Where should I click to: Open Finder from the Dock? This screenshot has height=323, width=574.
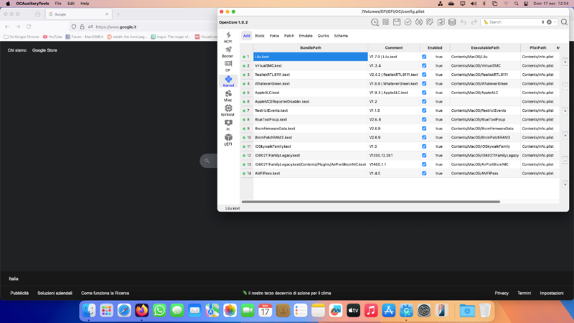pos(89,311)
